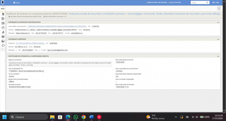Open the Compania Nationala Administratia Canalelor link
This screenshot has height=121, width=226.
[61, 26]
